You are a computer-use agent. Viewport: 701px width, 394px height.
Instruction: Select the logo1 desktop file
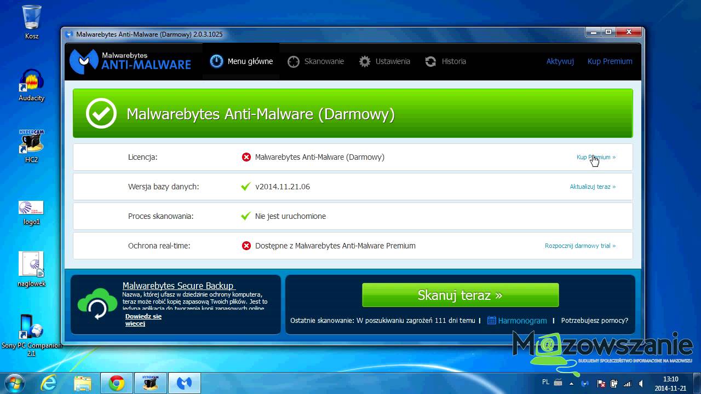(x=31, y=212)
